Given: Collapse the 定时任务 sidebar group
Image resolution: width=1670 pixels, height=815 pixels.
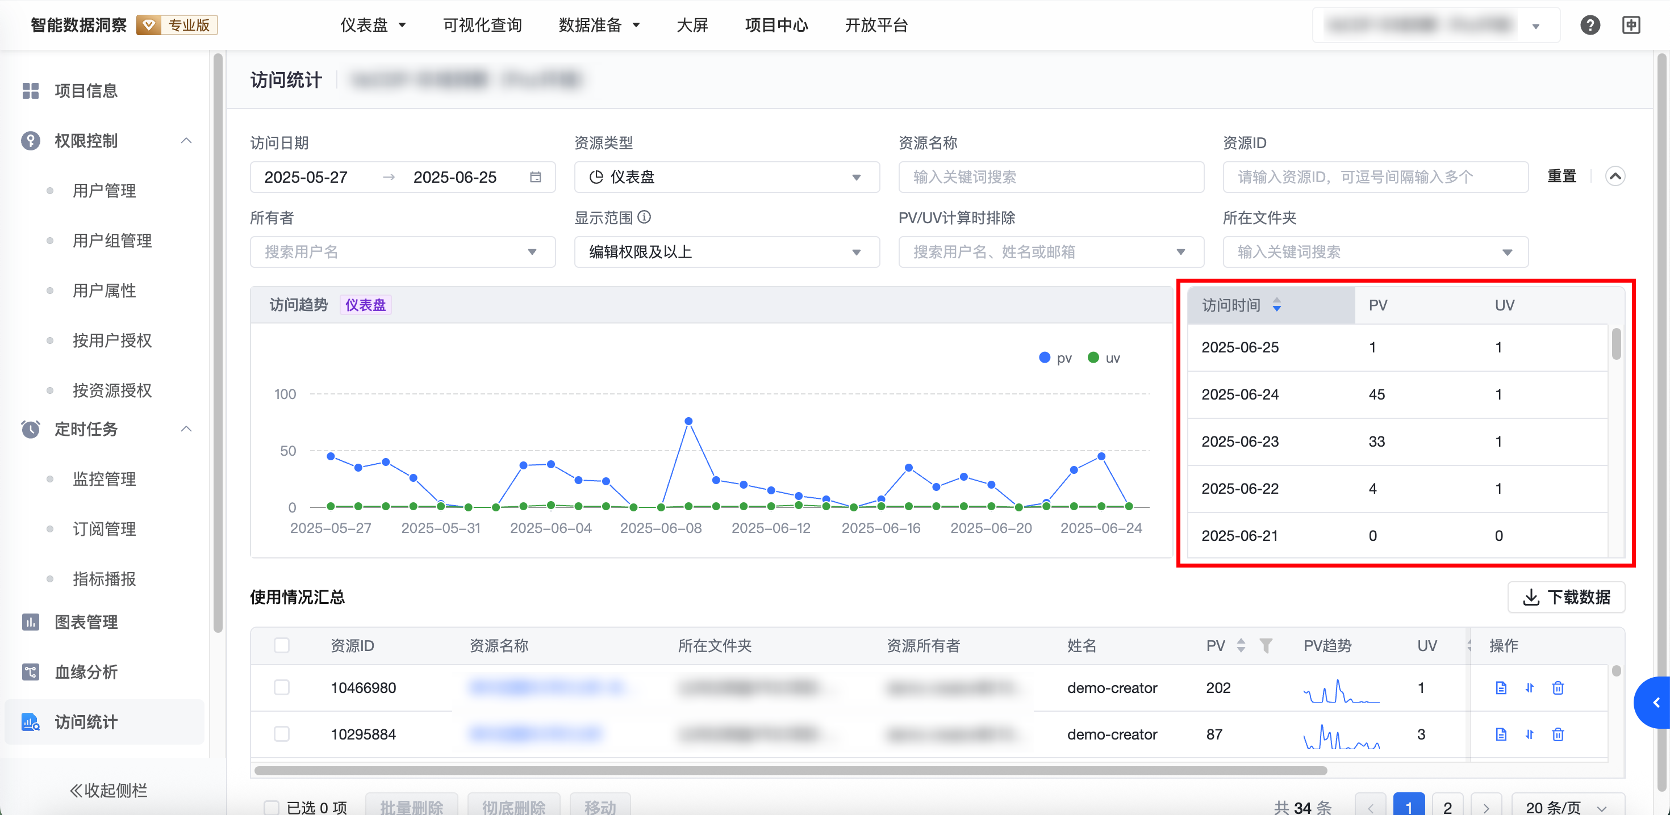Looking at the screenshot, I should pyautogui.click(x=186, y=429).
